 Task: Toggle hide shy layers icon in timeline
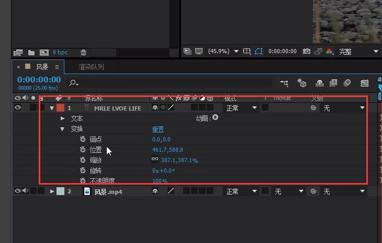coord(320,83)
